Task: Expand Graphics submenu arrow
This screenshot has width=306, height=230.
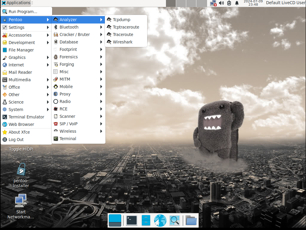Action: pos(48,57)
